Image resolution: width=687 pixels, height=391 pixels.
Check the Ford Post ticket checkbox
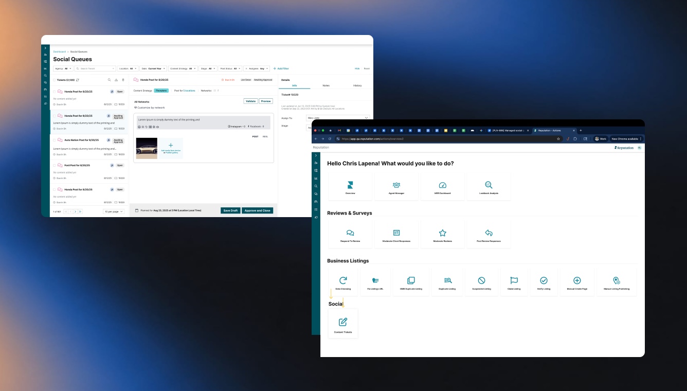point(54,165)
